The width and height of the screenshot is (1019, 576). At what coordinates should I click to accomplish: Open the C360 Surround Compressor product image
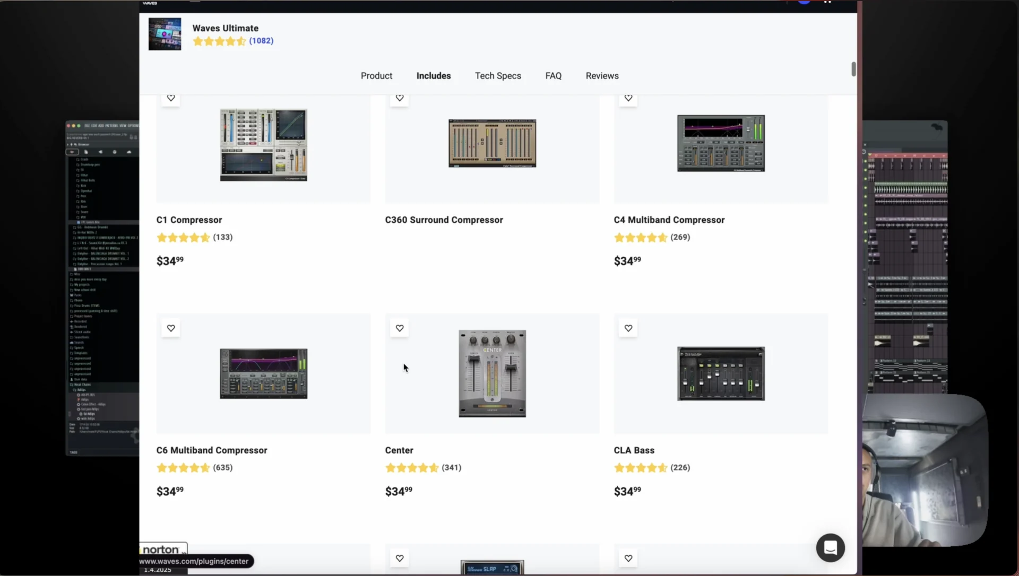point(493,143)
